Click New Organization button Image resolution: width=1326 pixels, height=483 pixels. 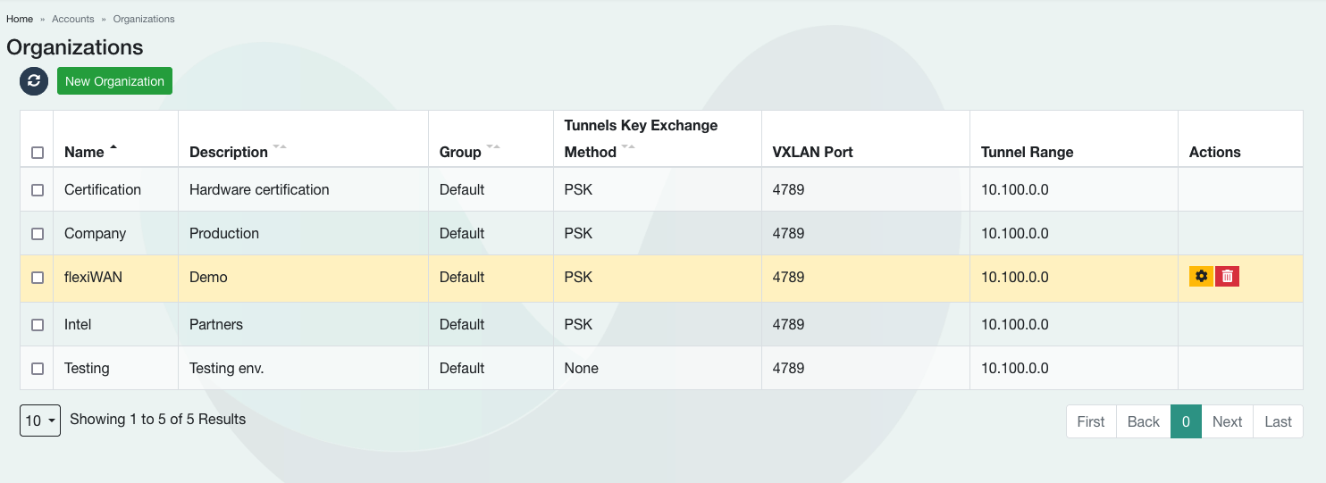pos(114,81)
